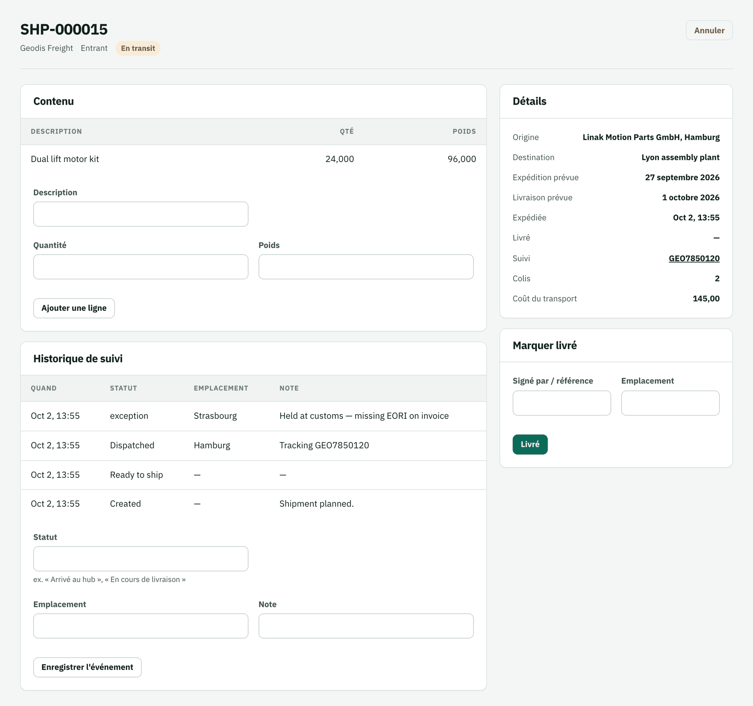Focus the Poids input field
This screenshot has width=753, height=706.
(366, 267)
